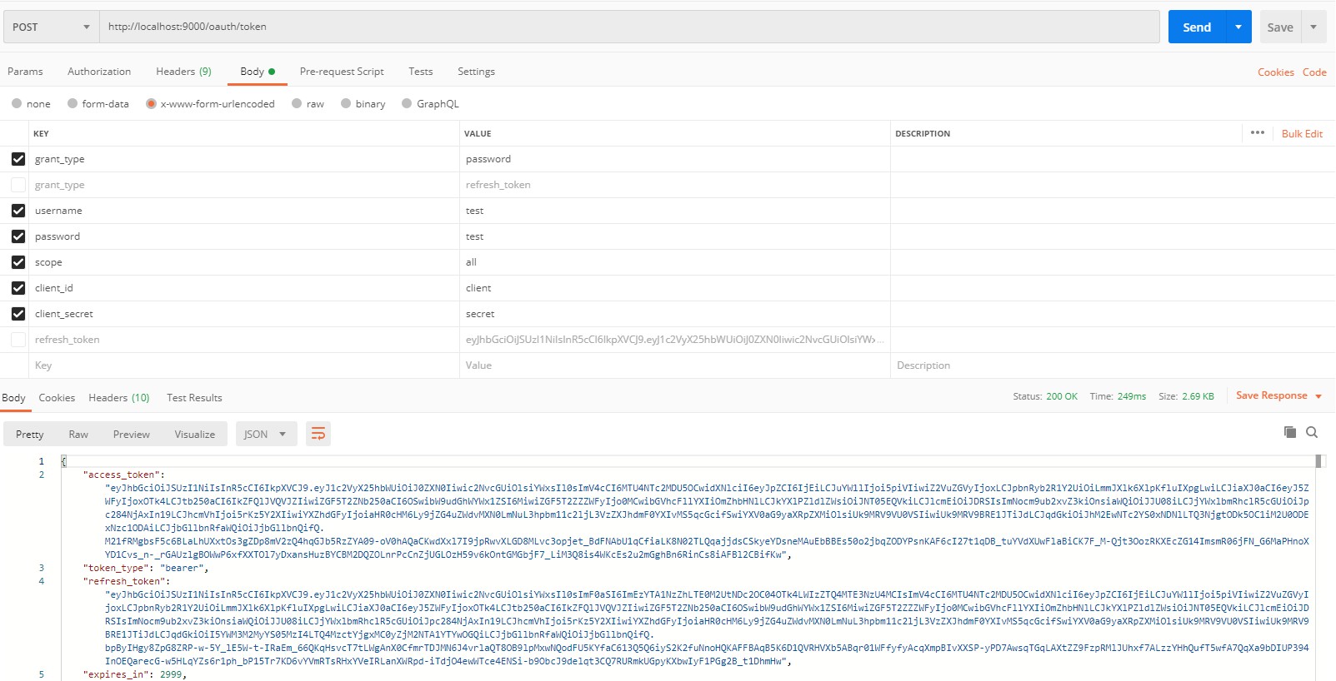Enable the refresh_token parameter checkbox
The width and height of the screenshot is (1336, 681).
coord(18,340)
